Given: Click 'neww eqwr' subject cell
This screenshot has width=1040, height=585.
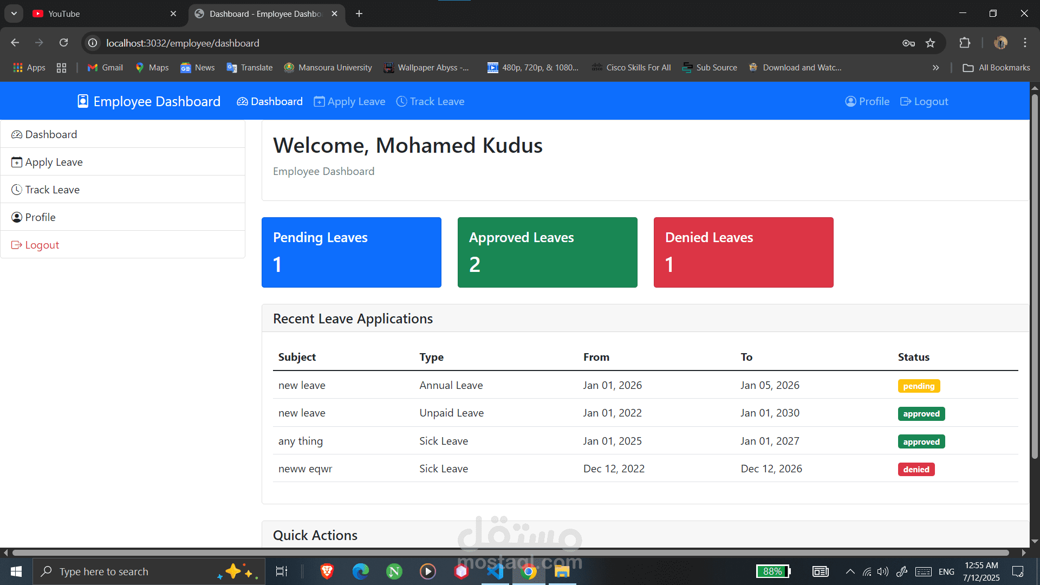Looking at the screenshot, I should click(x=305, y=469).
